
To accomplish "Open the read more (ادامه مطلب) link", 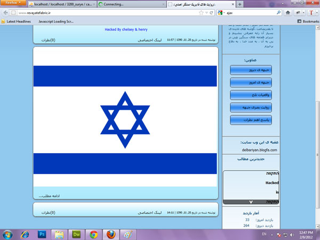I will click(49, 196).
